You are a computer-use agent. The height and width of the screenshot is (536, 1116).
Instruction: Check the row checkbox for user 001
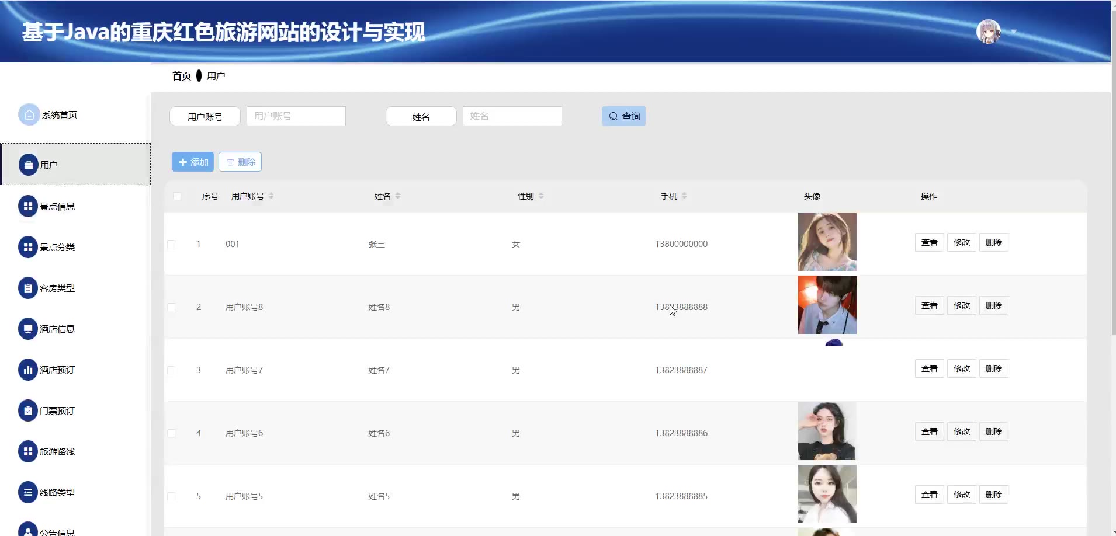(171, 244)
